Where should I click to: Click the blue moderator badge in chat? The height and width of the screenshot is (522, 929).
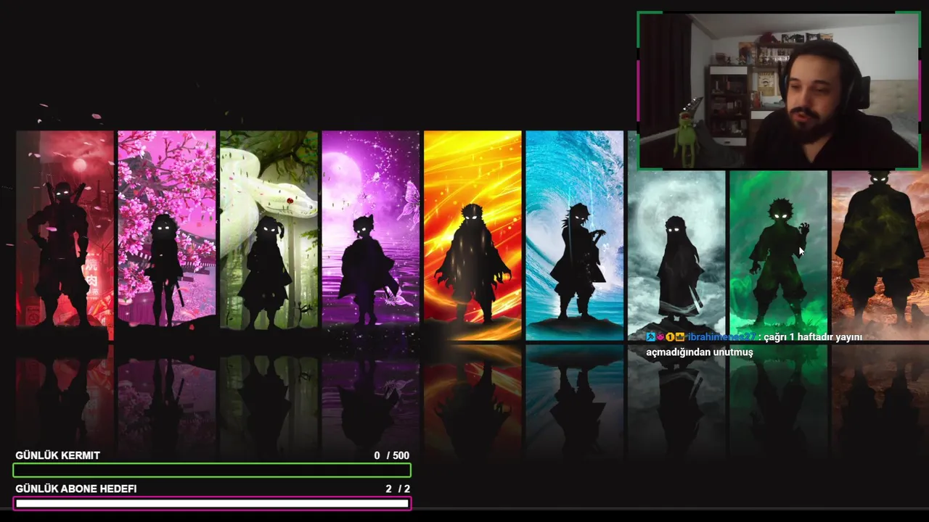650,337
